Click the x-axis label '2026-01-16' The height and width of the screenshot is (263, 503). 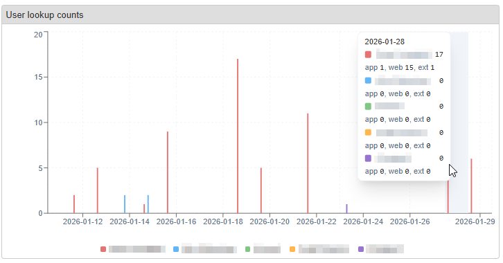point(176,221)
